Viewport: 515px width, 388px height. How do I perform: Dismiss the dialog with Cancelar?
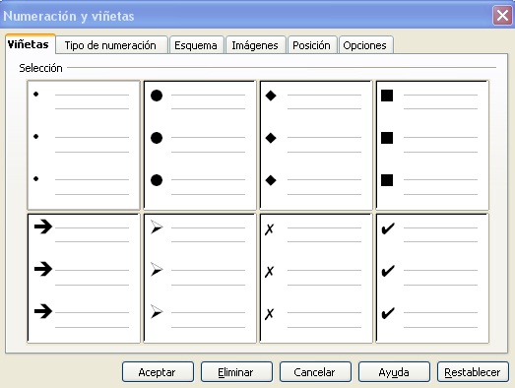315,372
